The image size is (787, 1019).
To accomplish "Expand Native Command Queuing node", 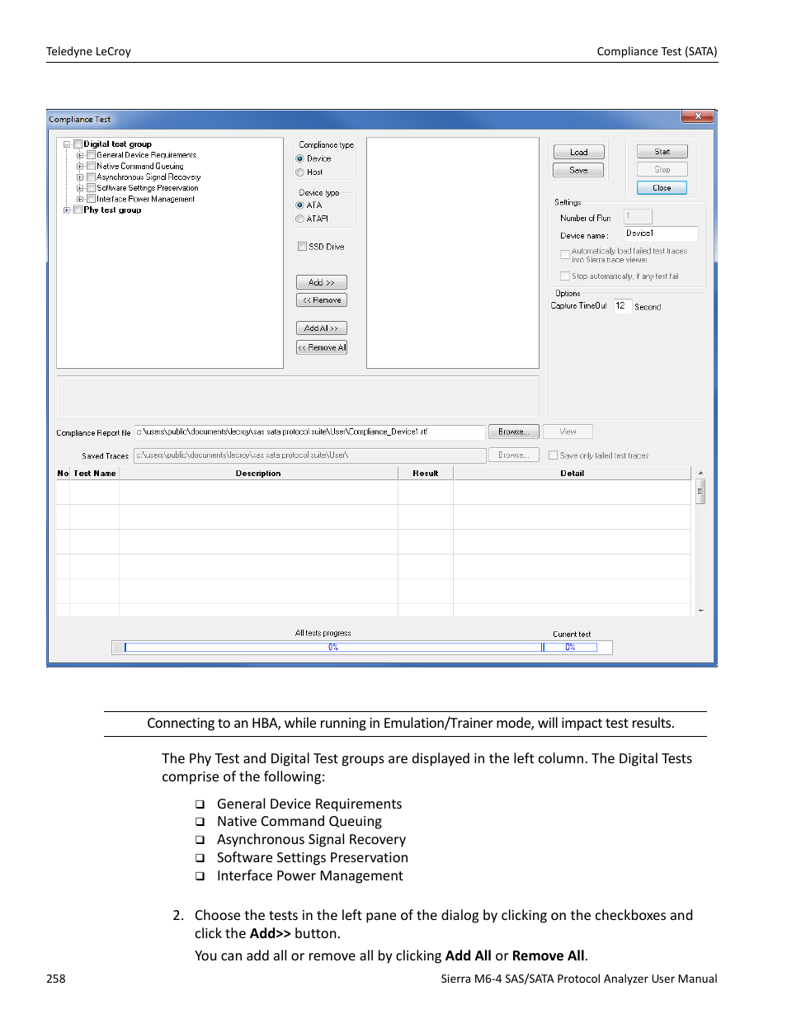I will (80, 166).
